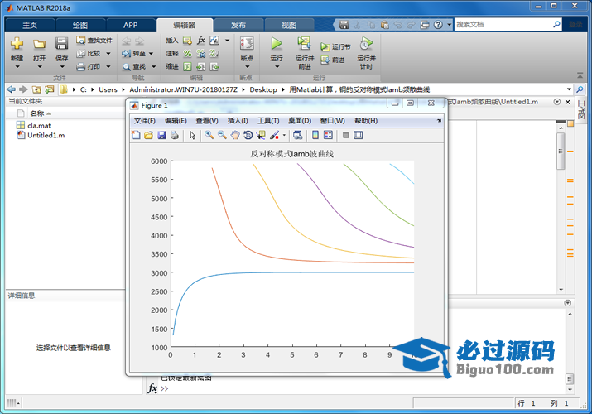Open dropdown arrow under 运行 button

point(277,67)
